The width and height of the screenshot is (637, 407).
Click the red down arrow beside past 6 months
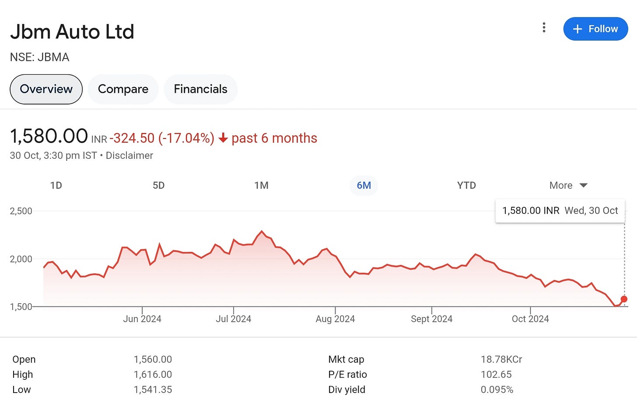coord(223,138)
